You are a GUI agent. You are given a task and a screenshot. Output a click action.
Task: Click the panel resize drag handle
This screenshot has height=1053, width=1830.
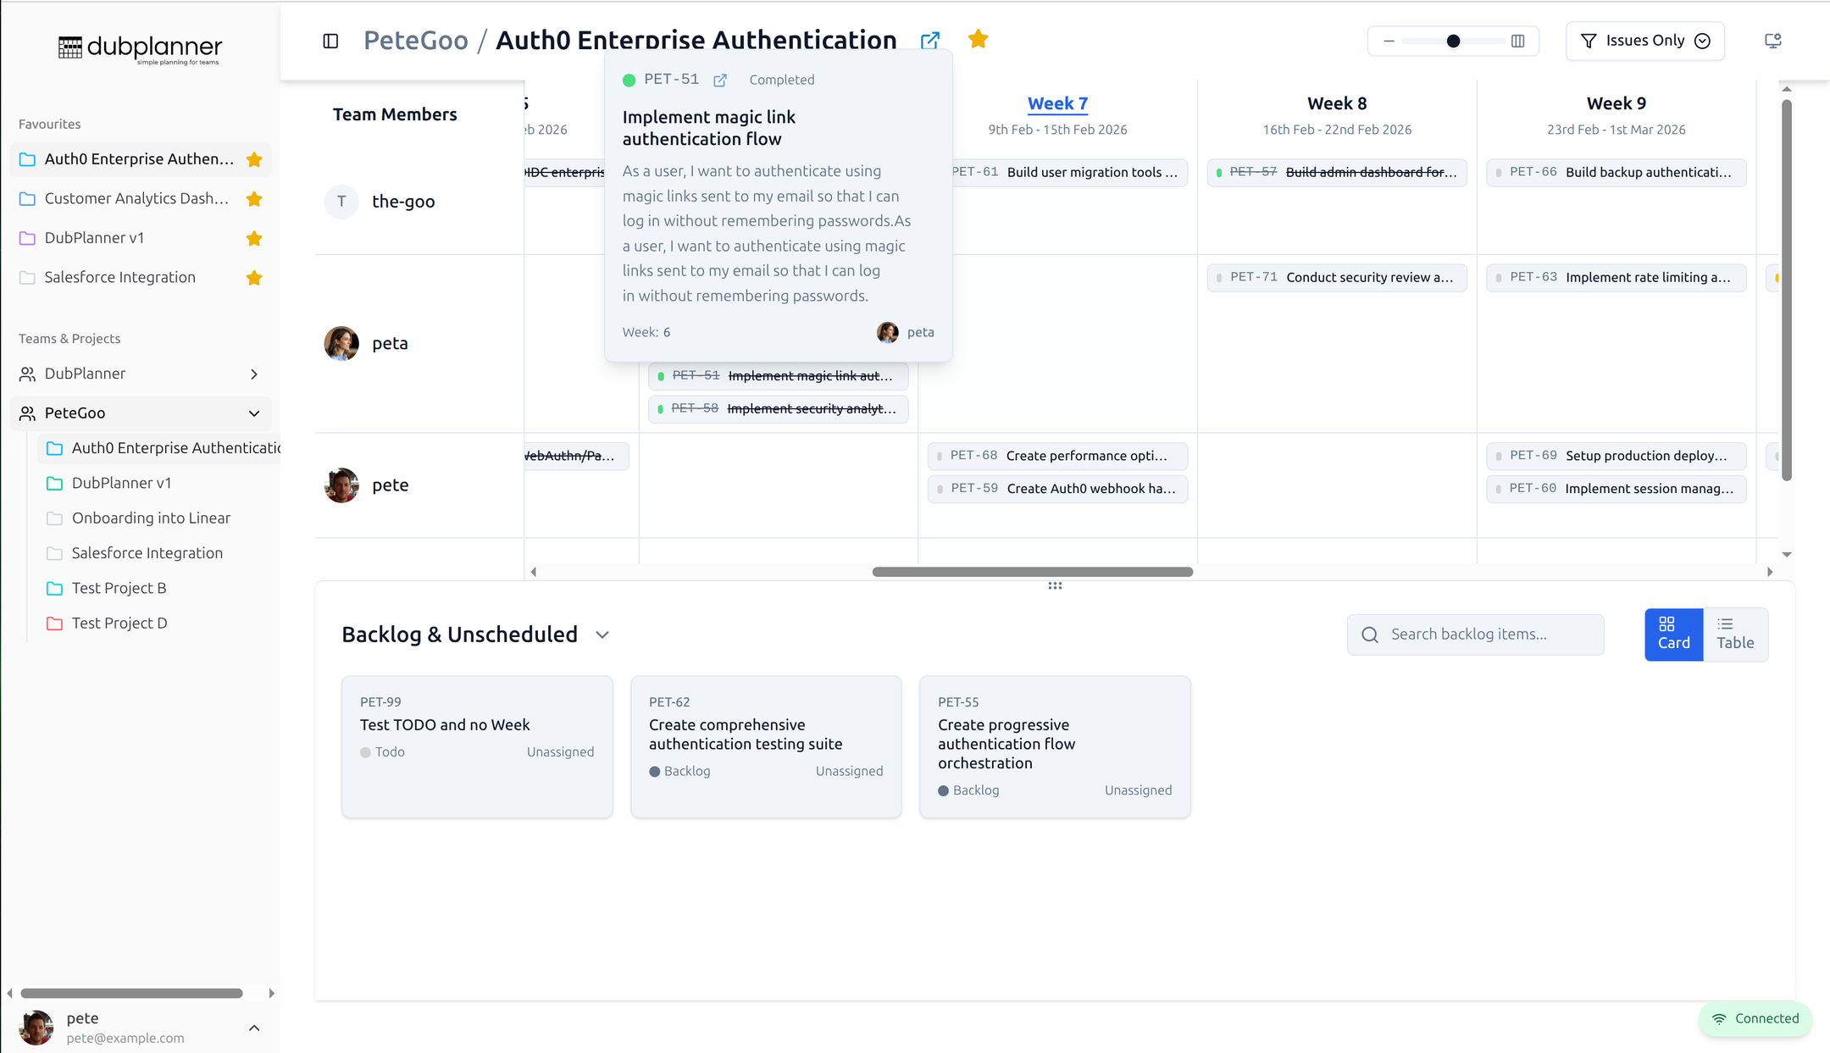(1055, 585)
